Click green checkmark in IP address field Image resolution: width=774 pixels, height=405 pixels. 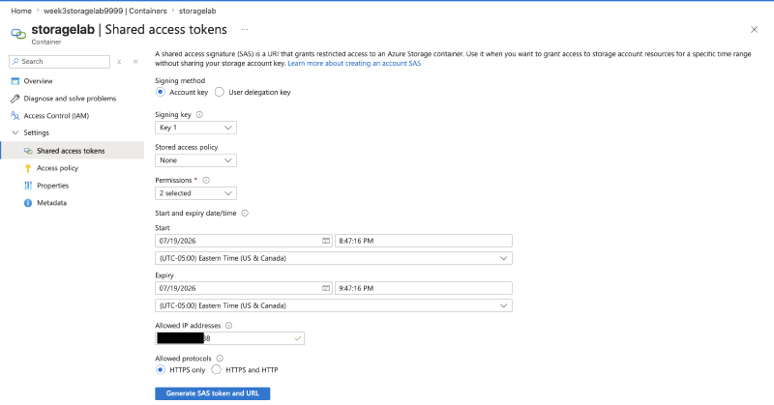pyautogui.click(x=298, y=338)
